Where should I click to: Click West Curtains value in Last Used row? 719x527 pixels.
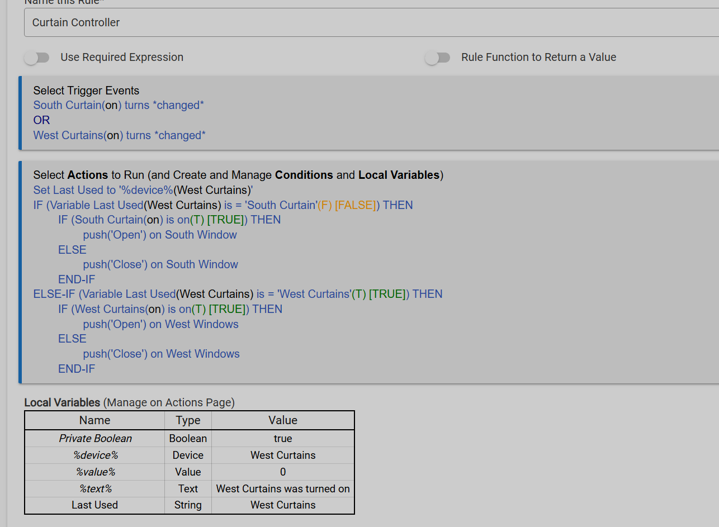[x=283, y=505]
